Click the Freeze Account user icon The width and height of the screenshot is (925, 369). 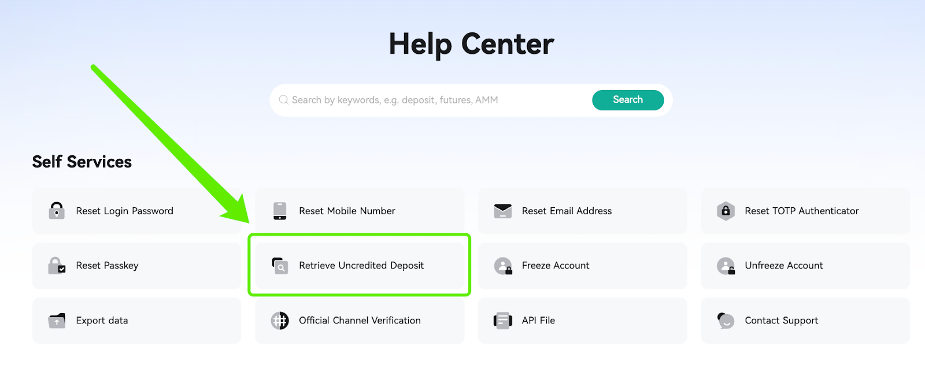tap(503, 266)
